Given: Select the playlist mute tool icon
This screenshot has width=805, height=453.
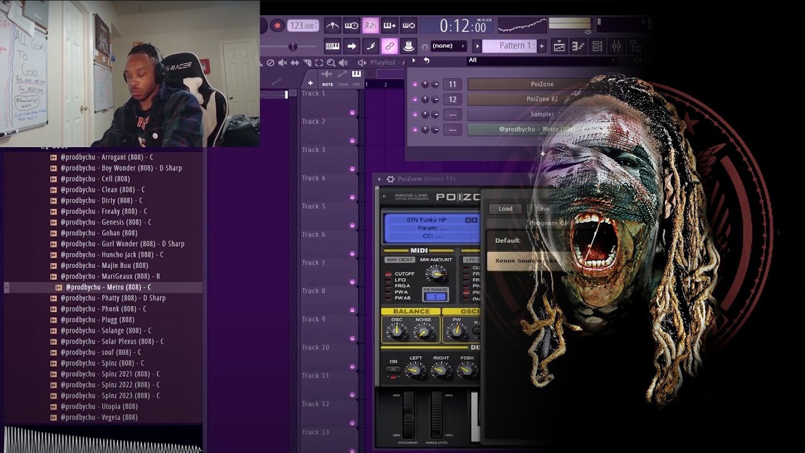Looking at the screenshot, I should [282, 62].
